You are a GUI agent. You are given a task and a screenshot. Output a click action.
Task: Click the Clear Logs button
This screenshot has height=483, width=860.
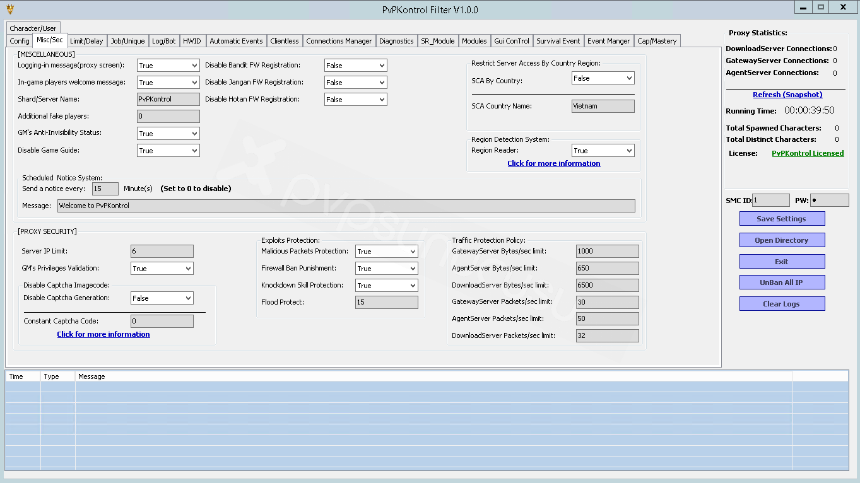782,304
